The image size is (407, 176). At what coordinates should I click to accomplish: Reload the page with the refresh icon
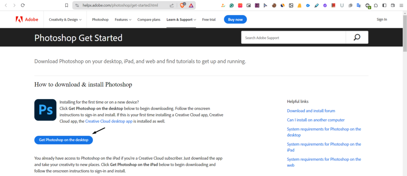23,6
